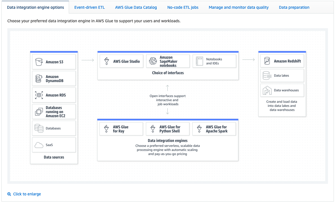
Task: Click the magnifier icon beside Click to enlarge
Action: (x=9, y=194)
